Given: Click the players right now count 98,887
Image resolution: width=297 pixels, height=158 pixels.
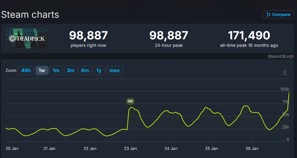Looking at the screenshot, I should (x=89, y=36).
